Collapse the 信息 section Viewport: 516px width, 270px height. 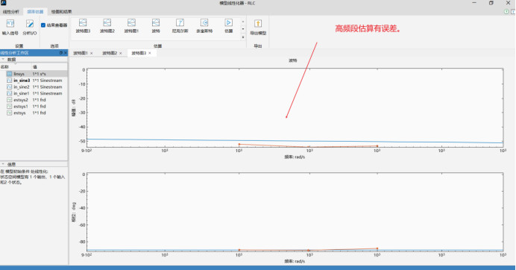click(3, 164)
